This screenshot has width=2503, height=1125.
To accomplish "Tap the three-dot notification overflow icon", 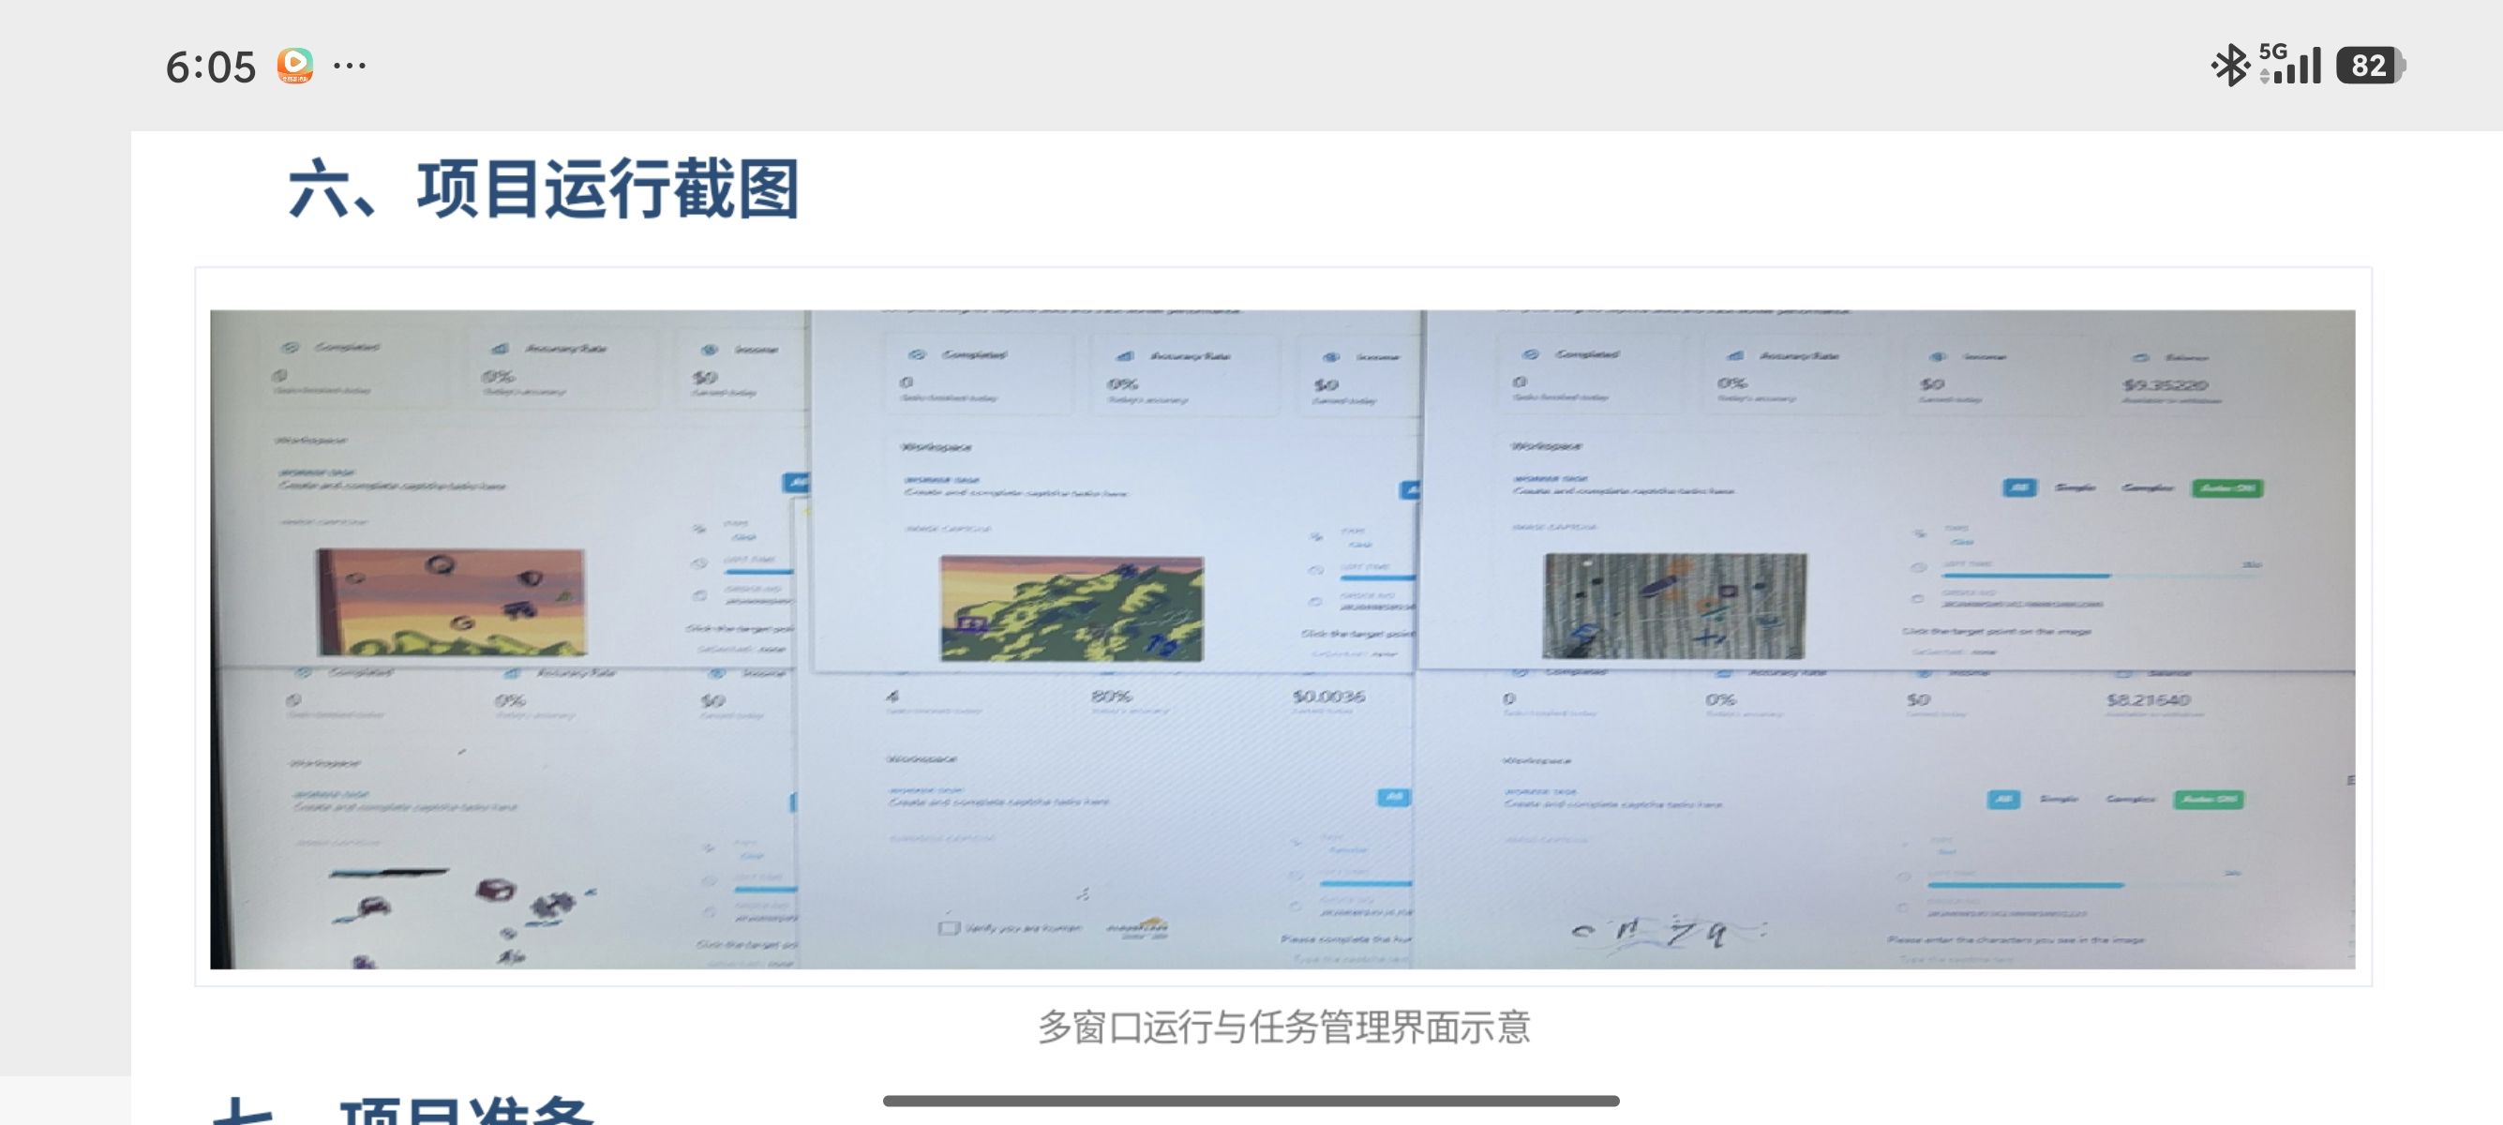I will point(350,66).
